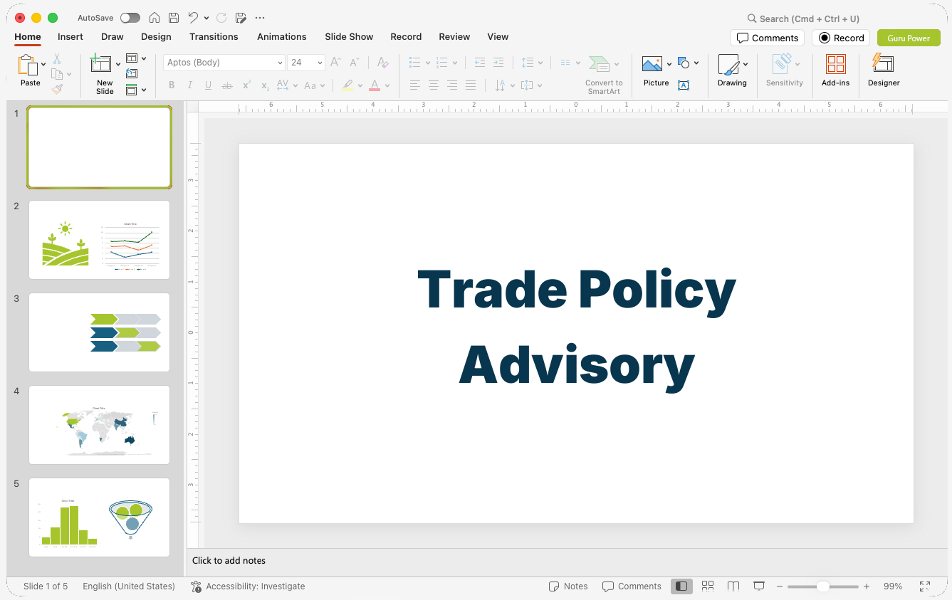Image resolution: width=952 pixels, height=600 pixels.
Task: Click the Bullets list icon
Action: [x=415, y=63]
